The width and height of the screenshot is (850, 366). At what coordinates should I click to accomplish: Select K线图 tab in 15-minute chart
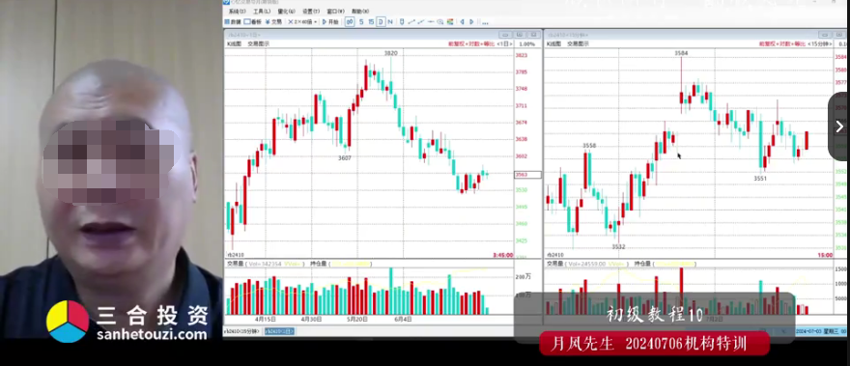[554, 43]
